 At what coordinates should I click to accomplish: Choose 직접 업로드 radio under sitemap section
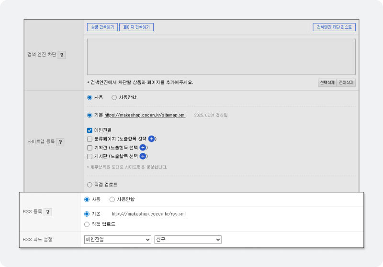pos(90,185)
